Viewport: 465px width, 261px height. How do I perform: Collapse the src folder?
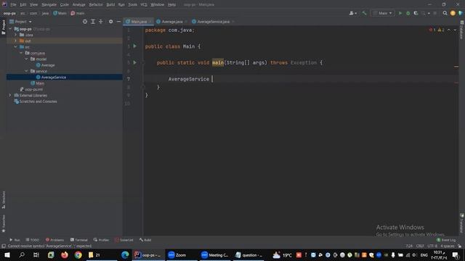click(16, 47)
